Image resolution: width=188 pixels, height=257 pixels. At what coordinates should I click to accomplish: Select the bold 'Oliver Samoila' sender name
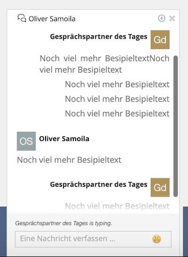(64, 139)
